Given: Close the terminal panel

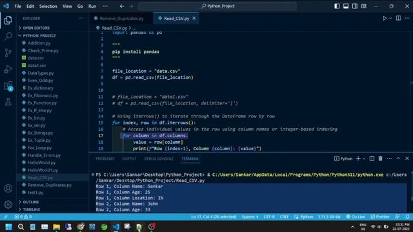Looking at the screenshot, I should click(x=407, y=159).
